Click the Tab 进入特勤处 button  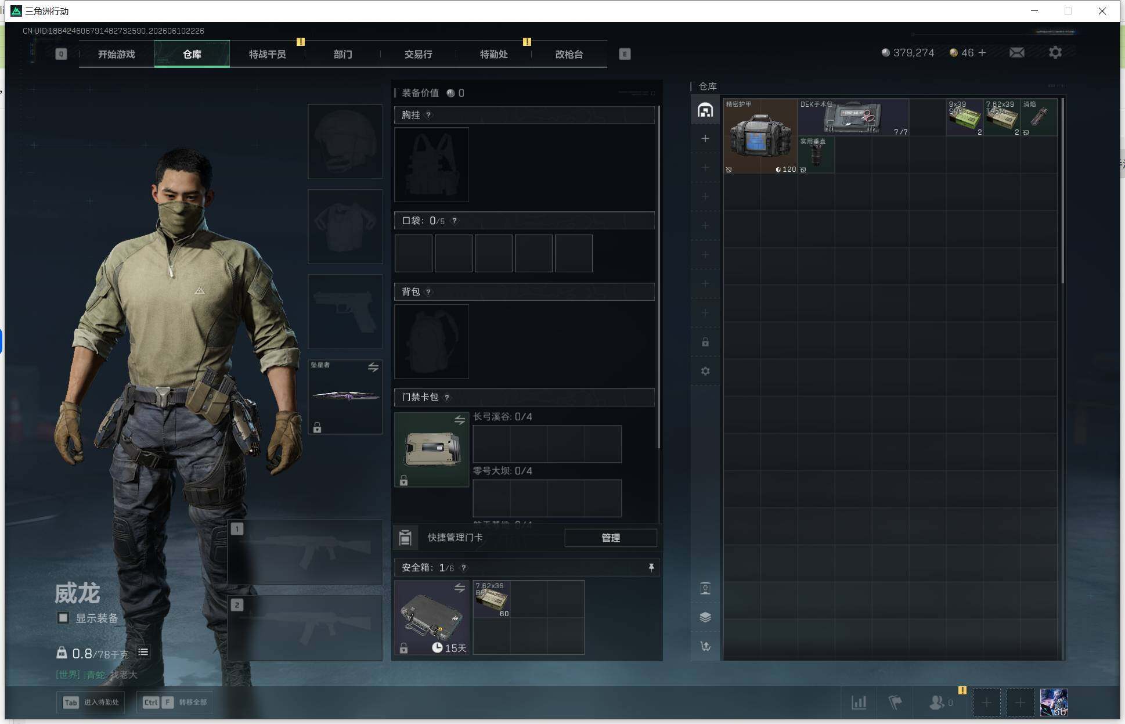pyautogui.click(x=91, y=702)
